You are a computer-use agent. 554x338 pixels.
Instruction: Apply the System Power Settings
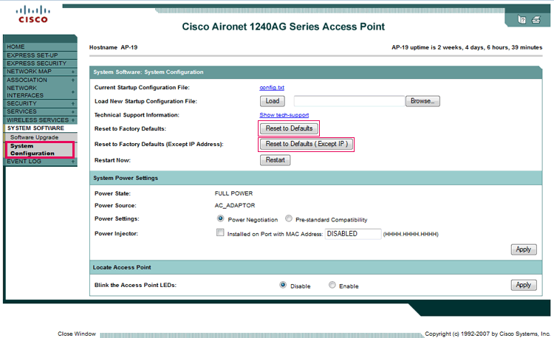click(524, 249)
